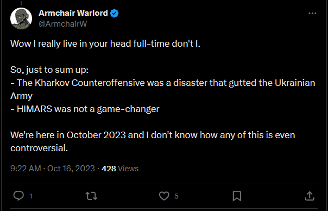
Task: Like the tweet using the heart icon
Action: point(164,196)
